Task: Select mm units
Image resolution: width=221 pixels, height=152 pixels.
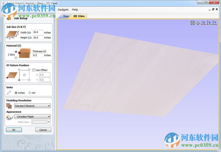Action: 30,93
